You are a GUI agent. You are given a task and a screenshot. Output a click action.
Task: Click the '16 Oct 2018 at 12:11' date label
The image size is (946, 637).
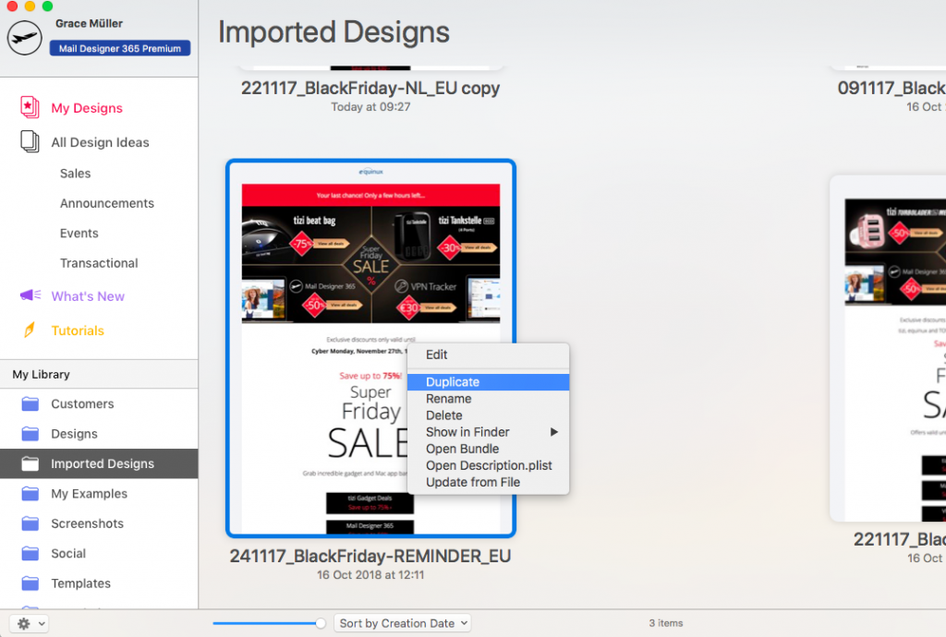click(x=370, y=575)
